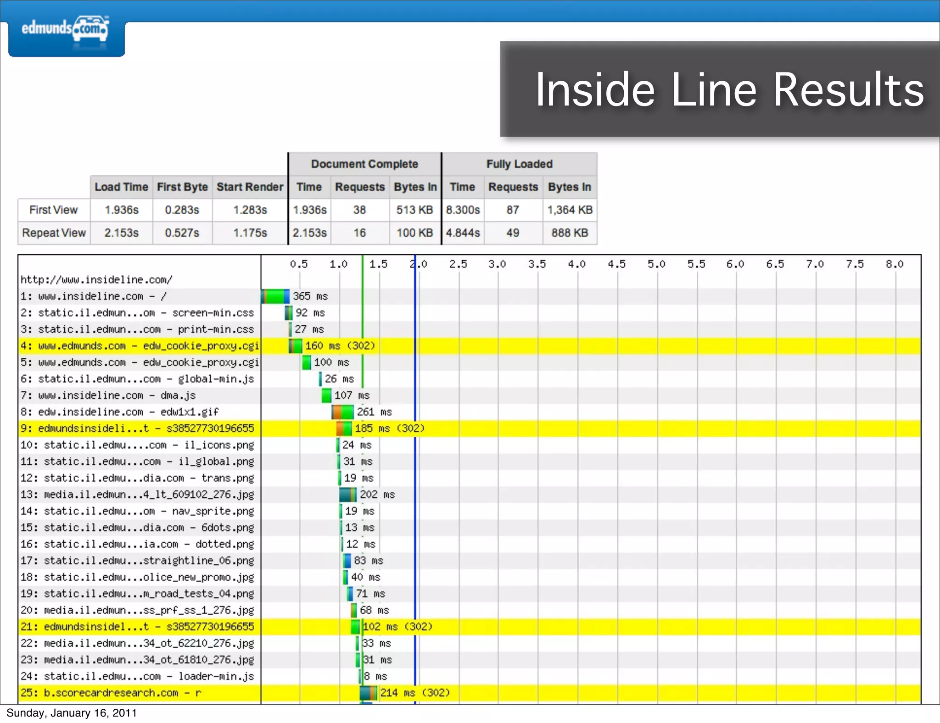The height and width of the screenshot is (723, 940).
Task: Click highlighted request 9 s38527730196655
Action: 469,428
